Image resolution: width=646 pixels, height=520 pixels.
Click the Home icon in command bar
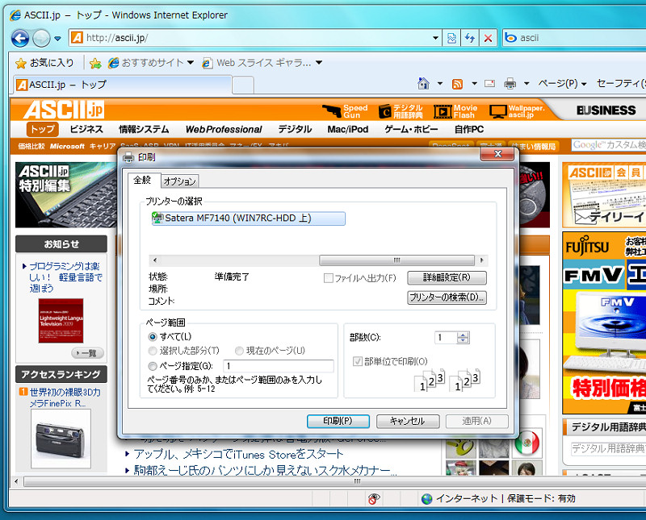[x=423, y=84]
